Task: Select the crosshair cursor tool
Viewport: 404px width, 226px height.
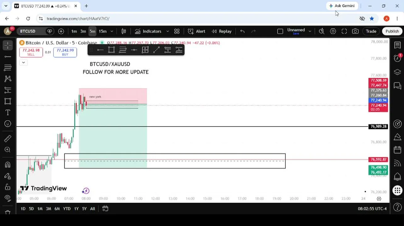Action: [8, 46]
